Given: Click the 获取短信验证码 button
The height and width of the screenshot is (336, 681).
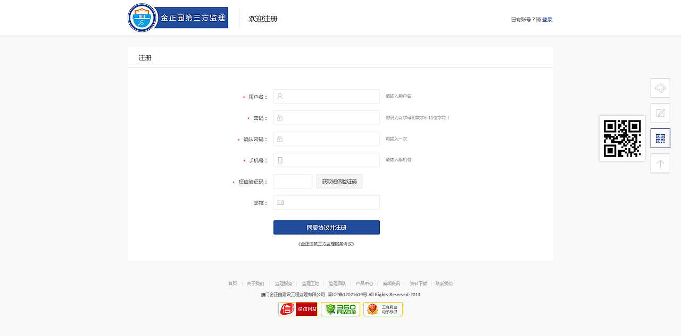Looking at the screenshot, I should point(339,181).
